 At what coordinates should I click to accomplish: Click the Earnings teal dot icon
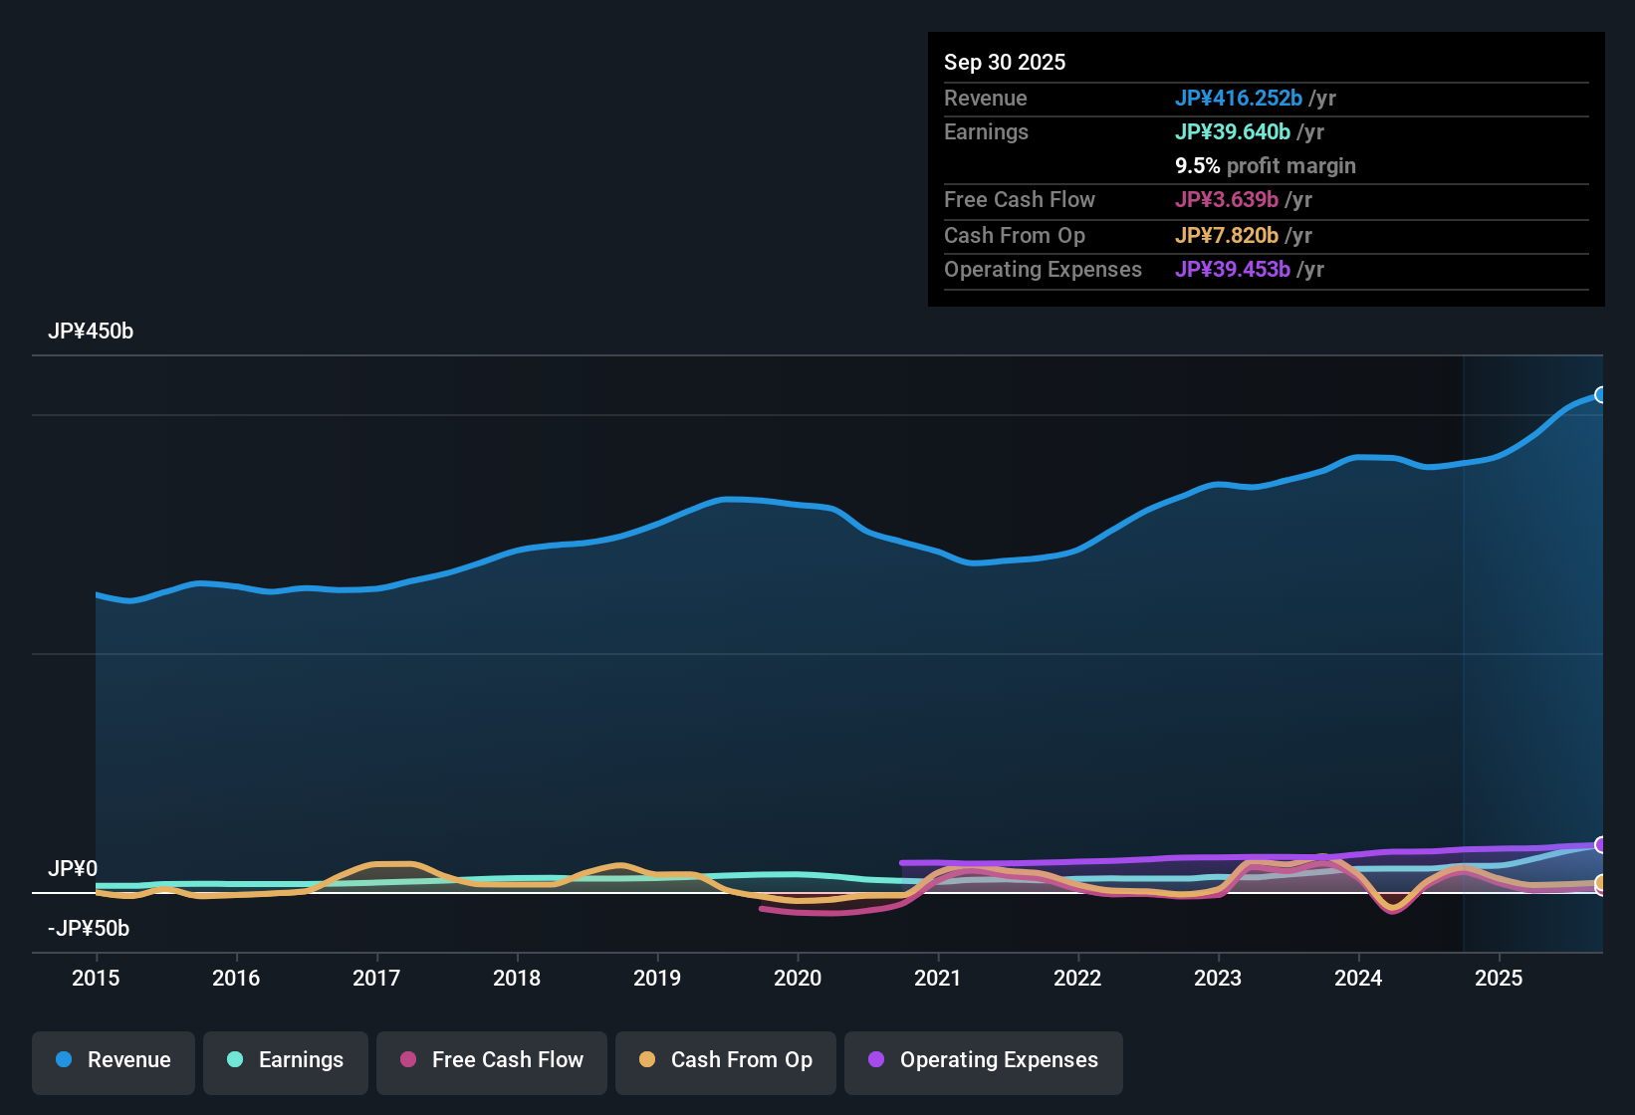pyautogui.click(x=235, y=1060)
